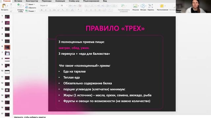Increase the list indent level

103,6
